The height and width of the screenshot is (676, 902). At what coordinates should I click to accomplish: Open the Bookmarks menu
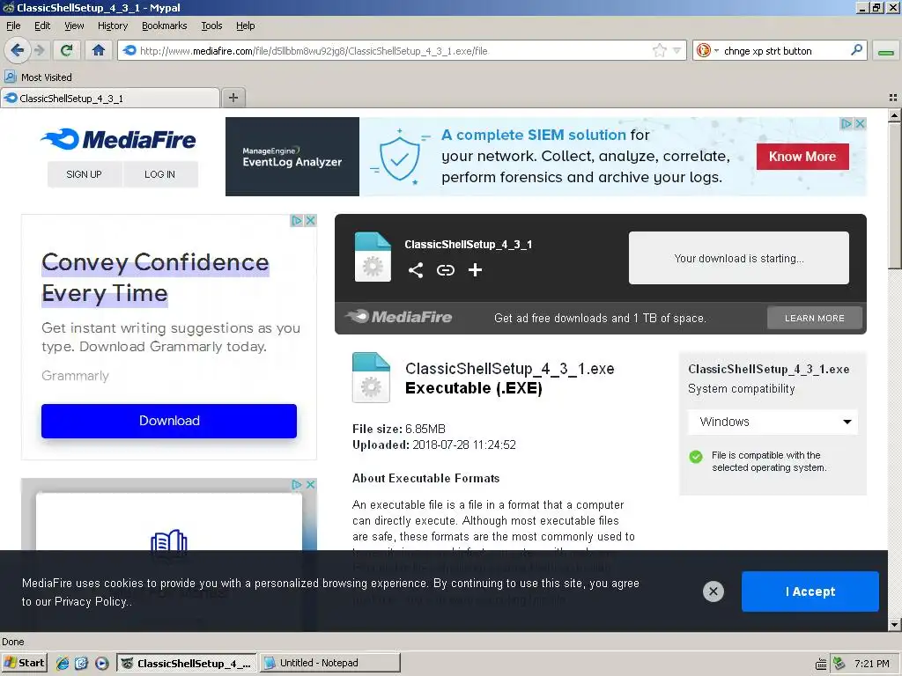point(165,26)
